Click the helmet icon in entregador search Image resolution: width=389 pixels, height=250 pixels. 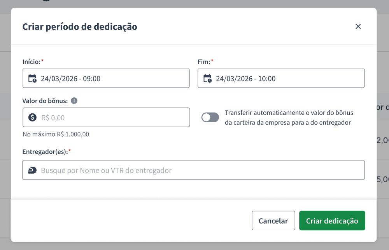(32, 170)
